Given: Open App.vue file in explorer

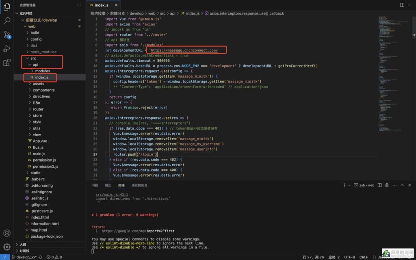Looking at the screenshot, I should 40,141.
